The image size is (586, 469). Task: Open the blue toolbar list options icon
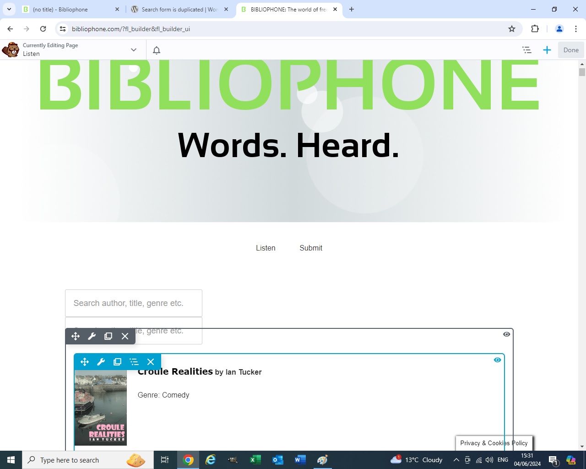(x=134, y=362)
